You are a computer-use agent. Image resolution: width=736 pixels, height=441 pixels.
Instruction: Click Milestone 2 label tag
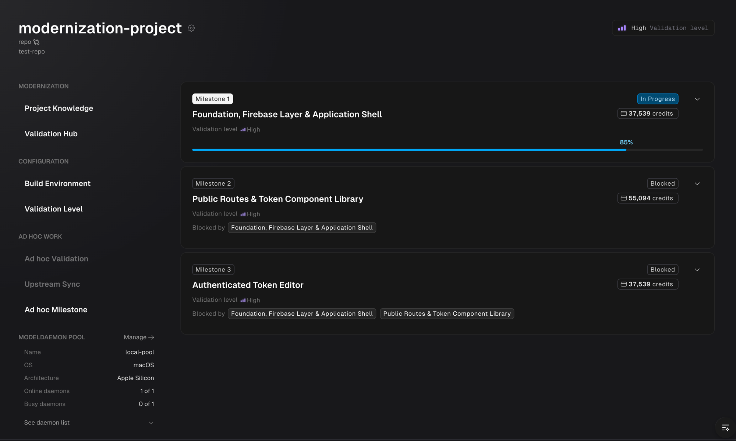point(213,183)
